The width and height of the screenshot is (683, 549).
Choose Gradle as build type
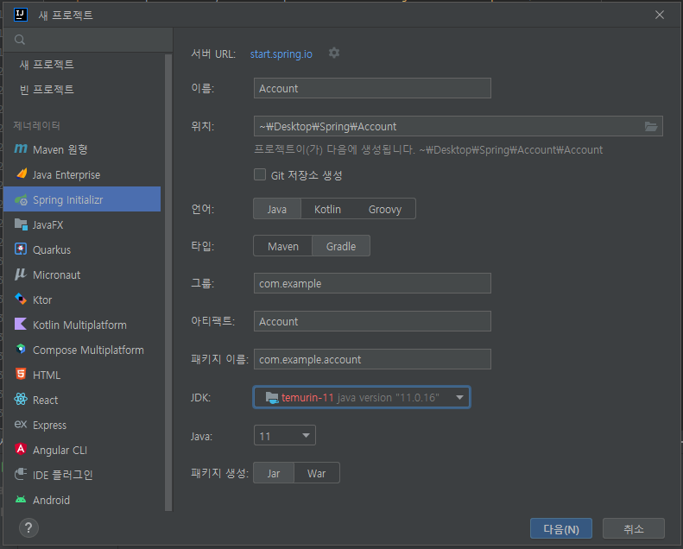tap(341, 246)
